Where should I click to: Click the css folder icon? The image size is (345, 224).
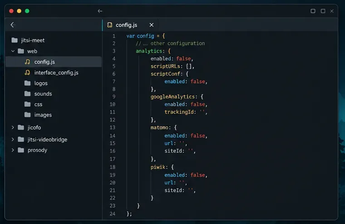tap(28, 104)
